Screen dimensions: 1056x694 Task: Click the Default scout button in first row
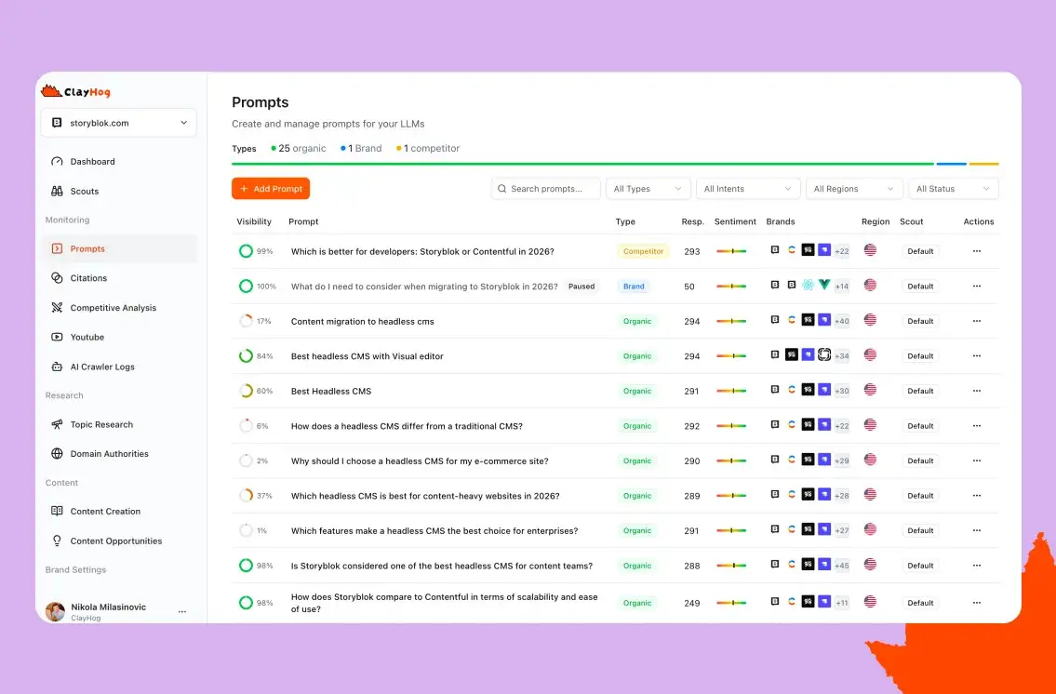(920, 251)
